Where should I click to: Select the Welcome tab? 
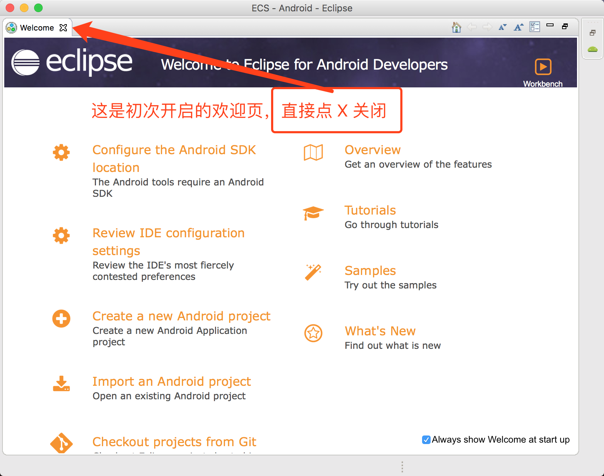(x=37, y=28)
